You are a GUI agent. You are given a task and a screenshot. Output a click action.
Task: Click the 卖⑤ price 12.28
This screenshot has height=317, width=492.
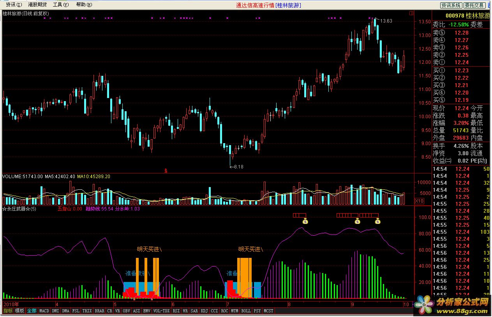[x=462, y=33]
